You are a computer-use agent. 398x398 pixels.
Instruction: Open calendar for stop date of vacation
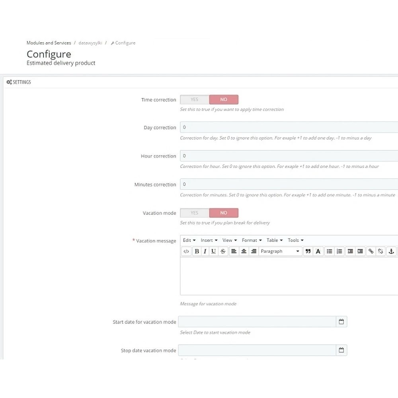[x=341, y=350]
